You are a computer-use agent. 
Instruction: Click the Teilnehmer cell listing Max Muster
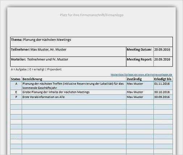pyautogui.click(x=68, y=52)
